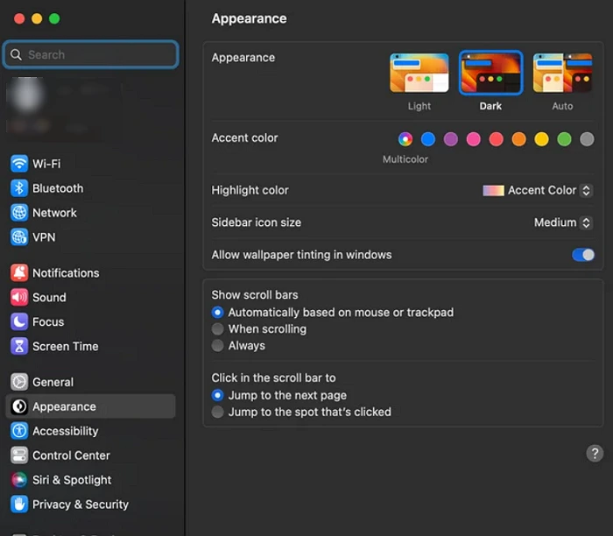Click the Accessibility sidebar icon
This screenshot has height=536, width=613.
(18, 431)
